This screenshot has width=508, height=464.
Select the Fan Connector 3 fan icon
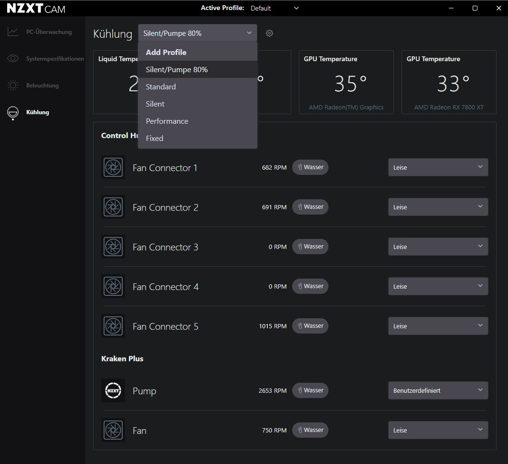click(113, 247)
